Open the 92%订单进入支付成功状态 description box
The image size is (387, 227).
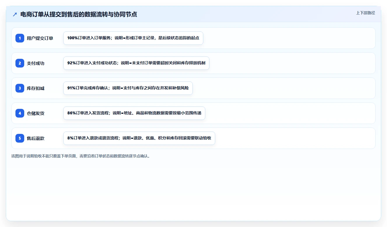136,63
